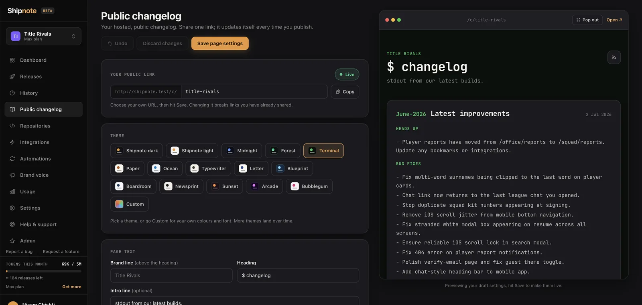Go to the Releases page
Image resolution: width=642 pixels, height=305 pixels.
pos(43,77)
